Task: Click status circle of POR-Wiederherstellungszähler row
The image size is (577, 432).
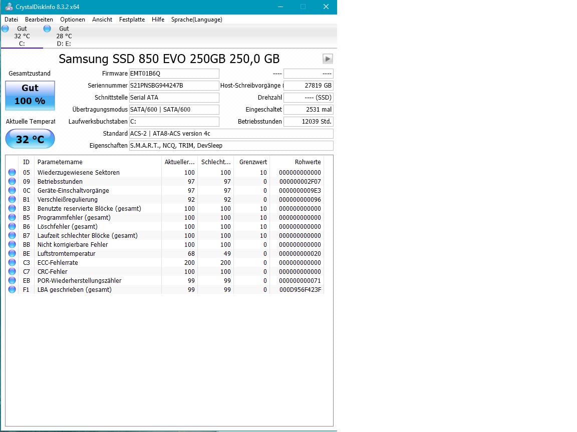Action: coord(12,280)
